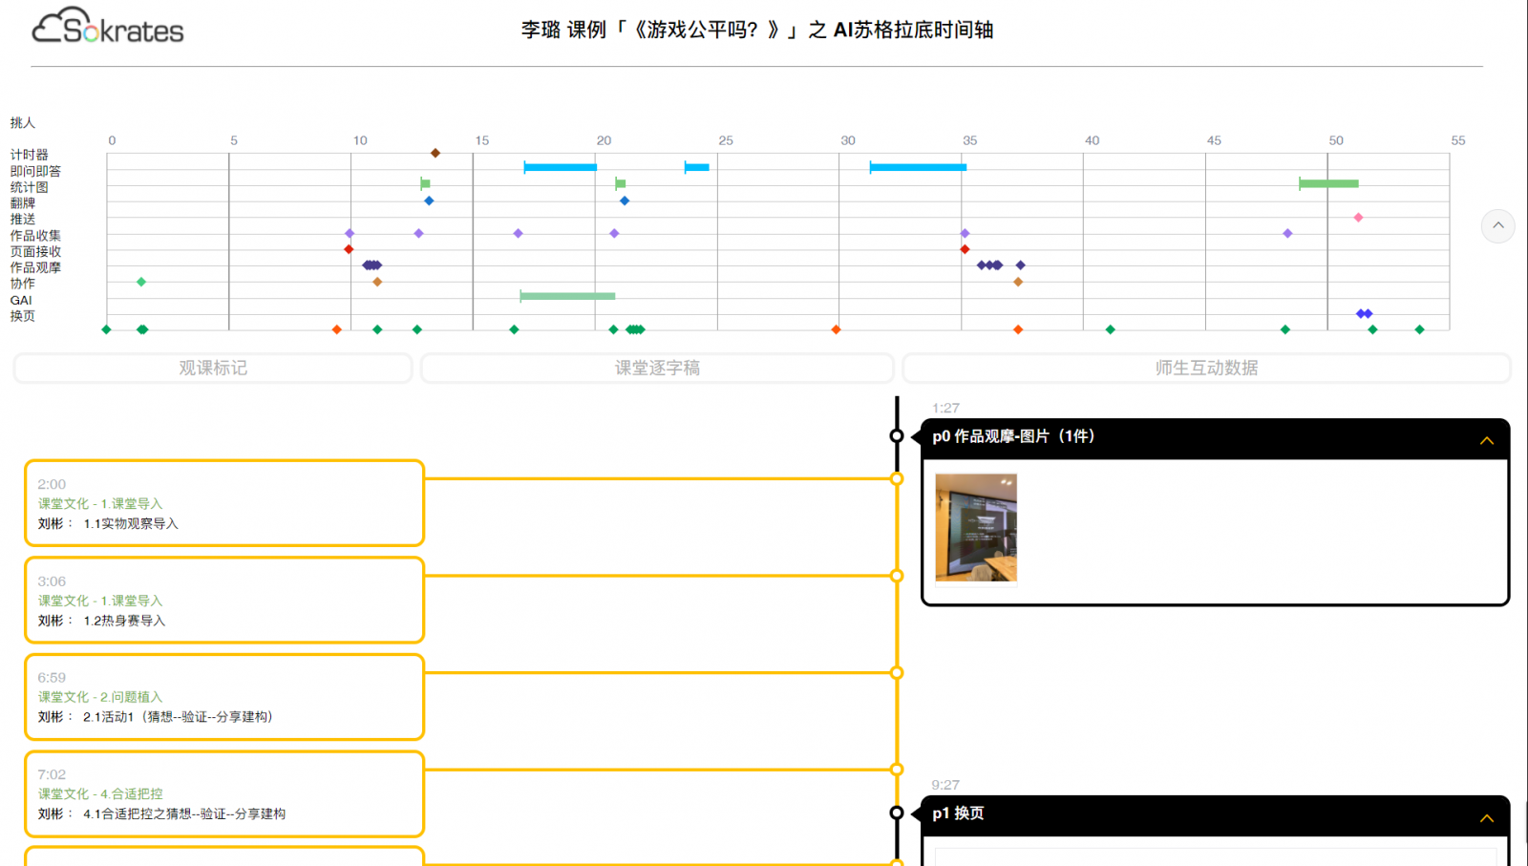This screenshot has width=1528, height=866.
Task: Select the 3:06 热身赛导入 note card
Action: [224, 601]
